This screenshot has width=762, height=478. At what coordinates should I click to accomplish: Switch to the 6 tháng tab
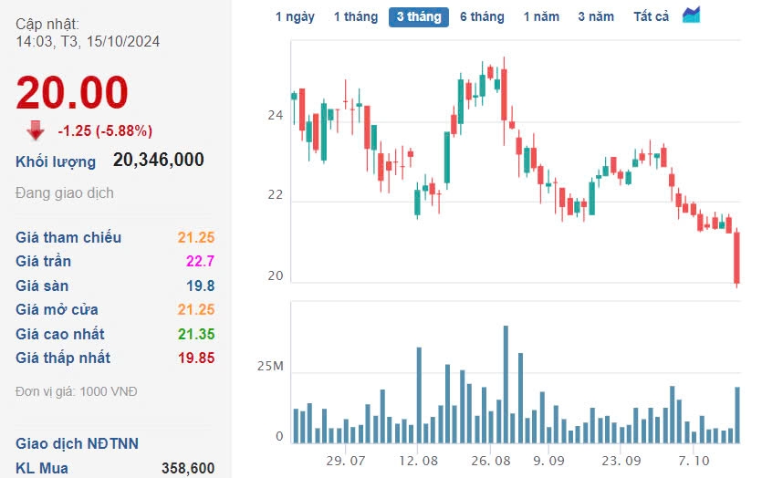click(x=482, y=17)
